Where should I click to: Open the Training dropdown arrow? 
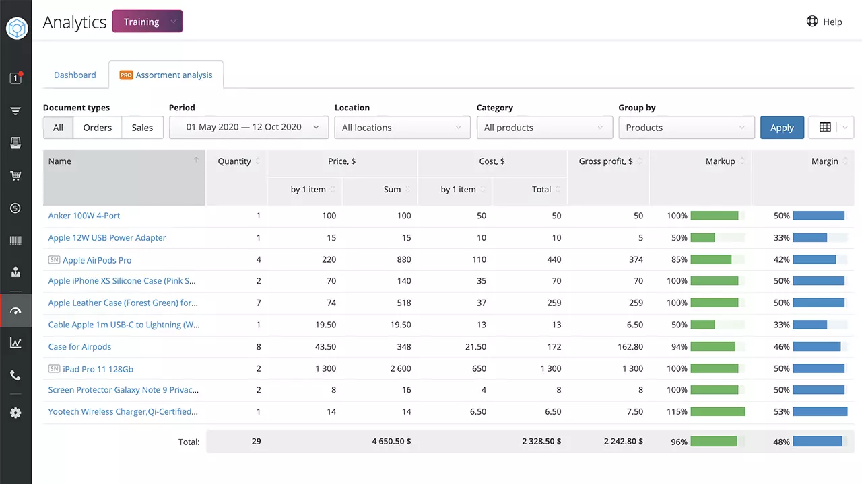pyautogui.click(x=173, y=22)
